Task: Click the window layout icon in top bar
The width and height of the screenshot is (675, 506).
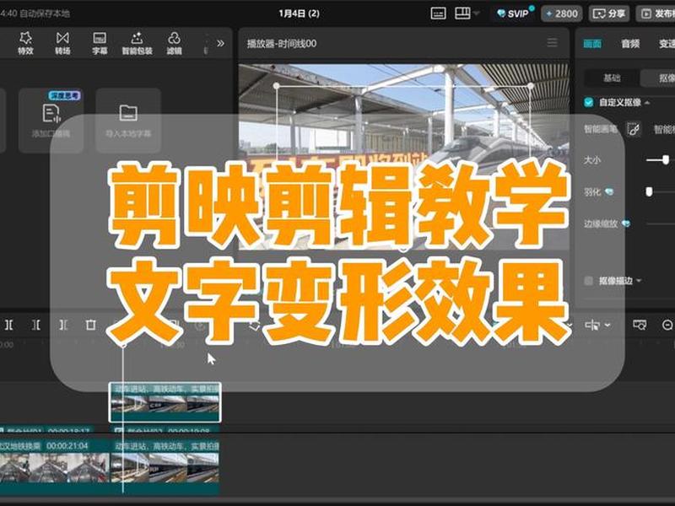Action: [x=462, y=13]
